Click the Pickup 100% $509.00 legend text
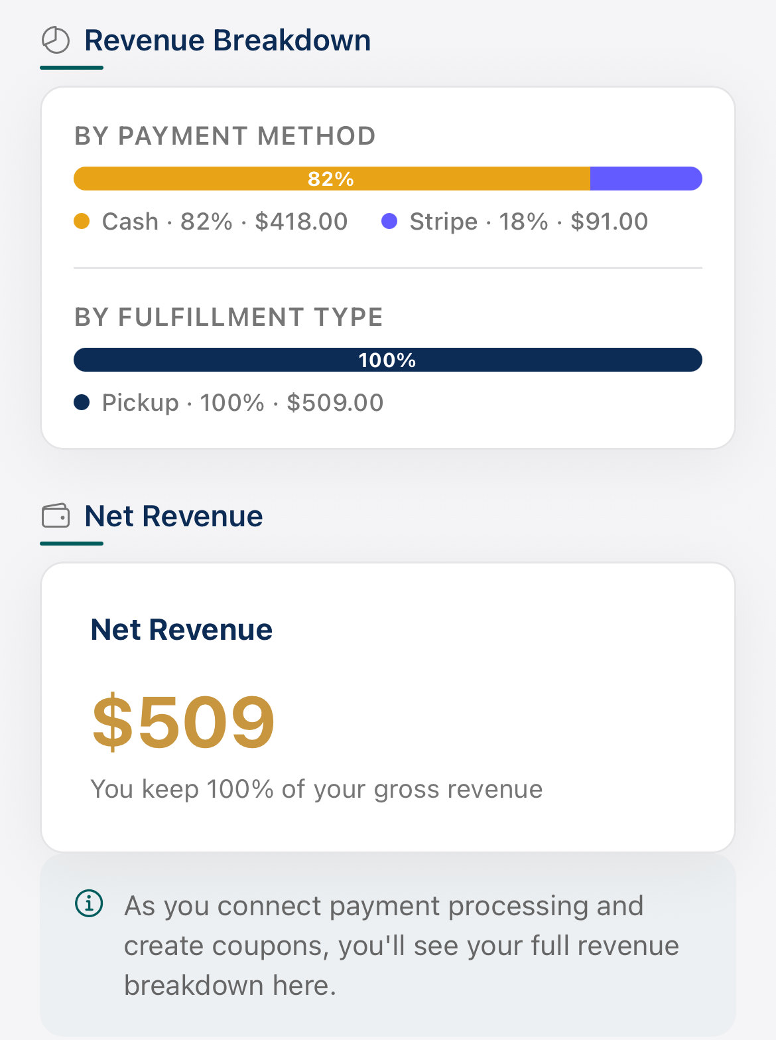Image resolution: width=776 pixels, height=1040 pixels. coord(243,402)
